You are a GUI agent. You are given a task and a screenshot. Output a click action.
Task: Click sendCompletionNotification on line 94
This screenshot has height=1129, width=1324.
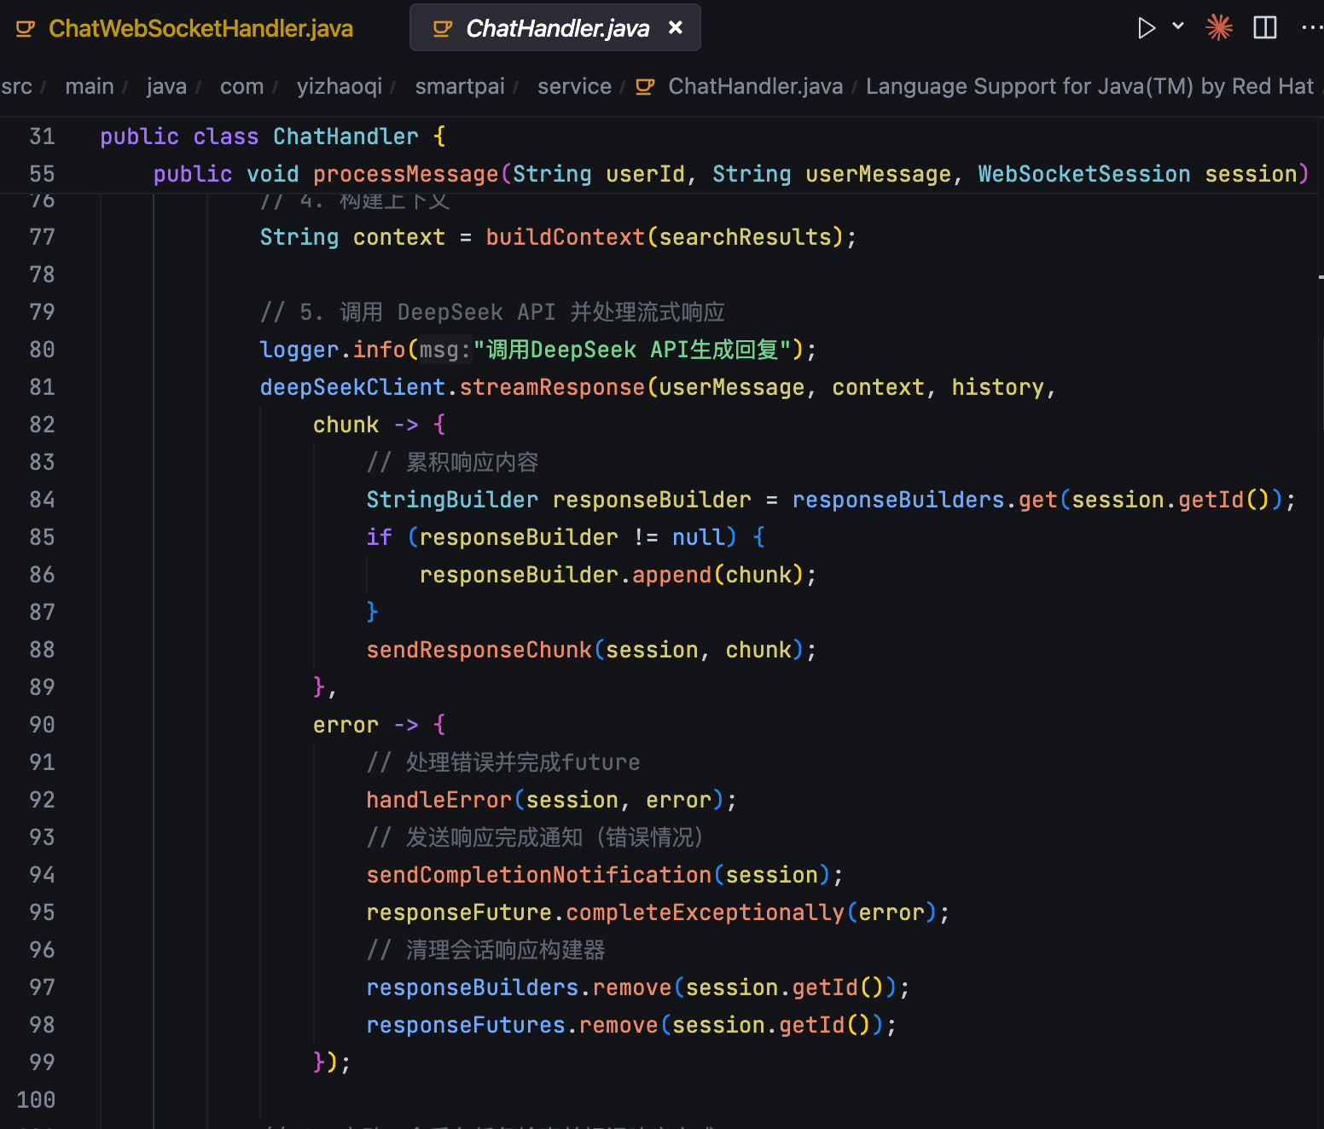point(538,875)
